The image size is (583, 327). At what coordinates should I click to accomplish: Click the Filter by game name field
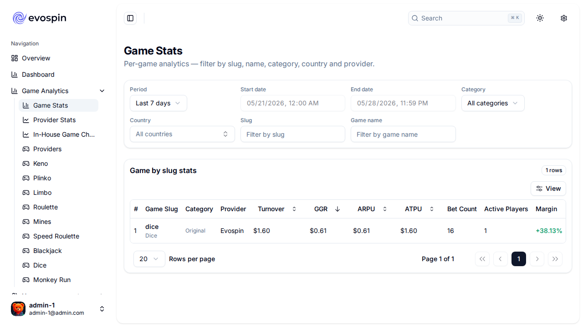click(403, 134)
